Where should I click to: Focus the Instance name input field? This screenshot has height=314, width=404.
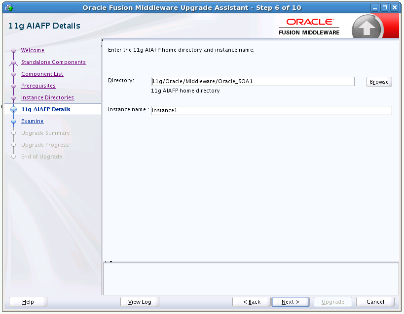pyautogui.click(x=271, y=111)
